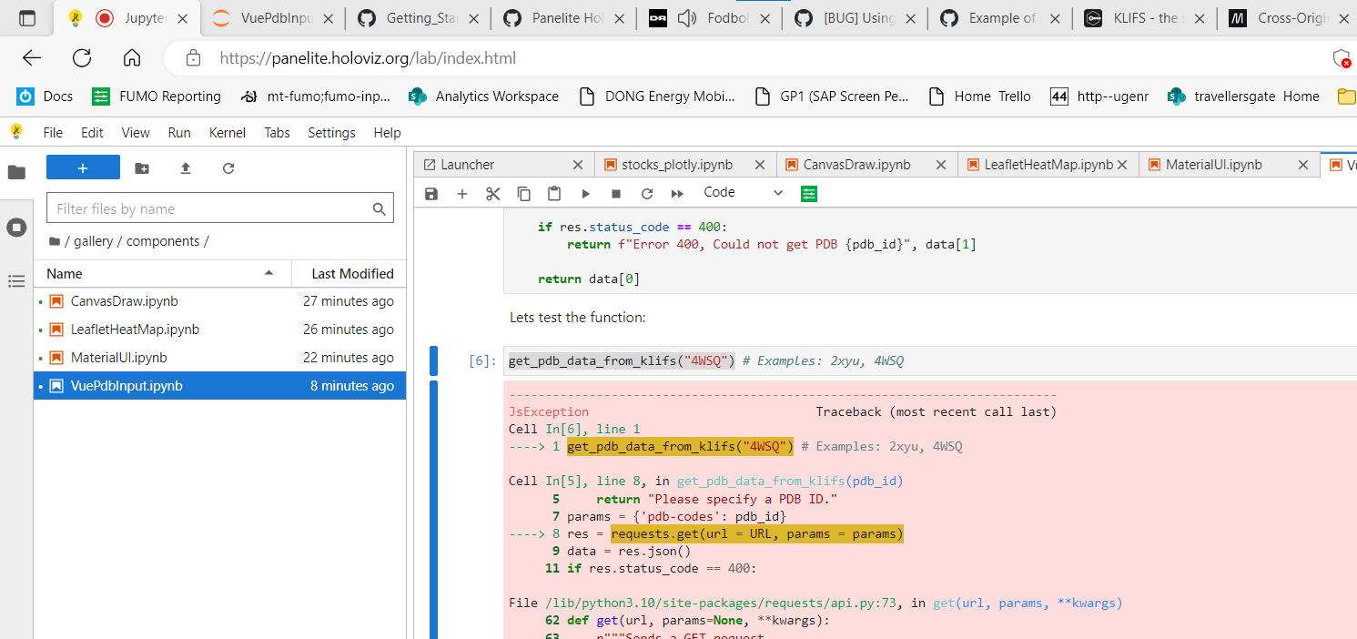Insert a cell below with plus icon

click(x=462, y=194)
